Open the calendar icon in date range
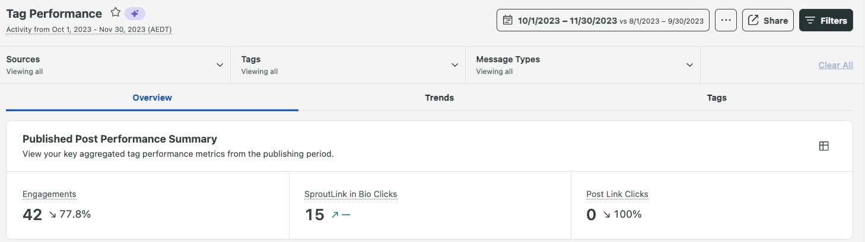This screenshot has width=865, height=242. (x=507, y=21)
